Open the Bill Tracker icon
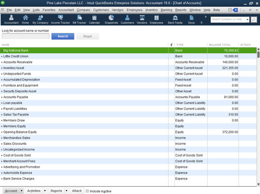 click(x=79, y=19)
